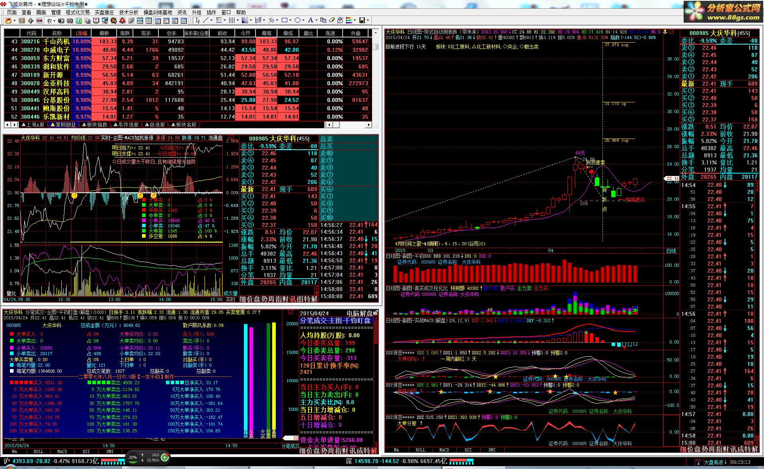Expand the circle tool dropdown arrow
The width and height of the screenshot is (764, 469).
coord(303,20)
